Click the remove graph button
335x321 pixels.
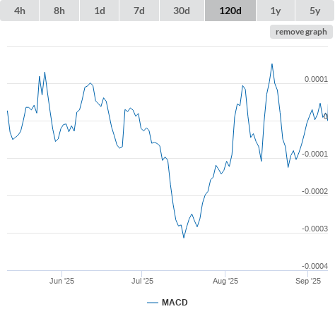301,32
